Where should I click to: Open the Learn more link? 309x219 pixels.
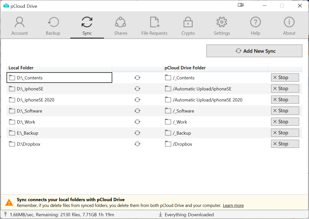tap(233, 205)
